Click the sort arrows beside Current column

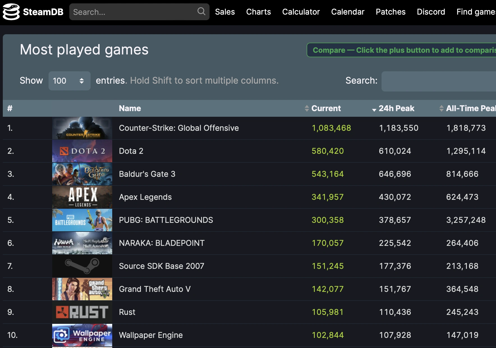pos(307,108)
